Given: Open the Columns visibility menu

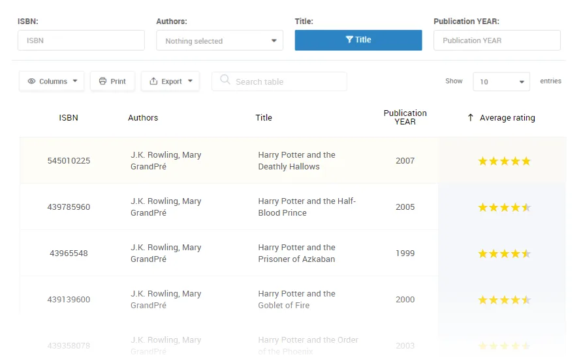Looking at the screenshot, I should (52, 81).
